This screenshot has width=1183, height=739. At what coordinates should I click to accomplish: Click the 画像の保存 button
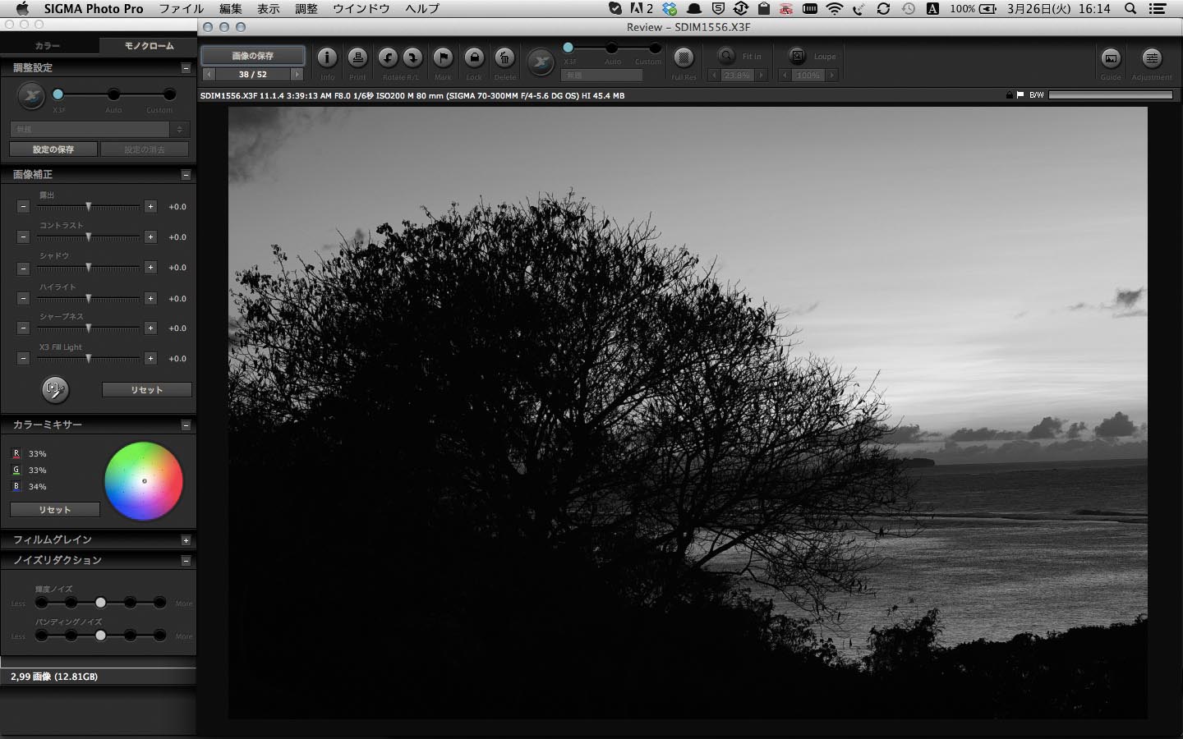pos(251,56)
